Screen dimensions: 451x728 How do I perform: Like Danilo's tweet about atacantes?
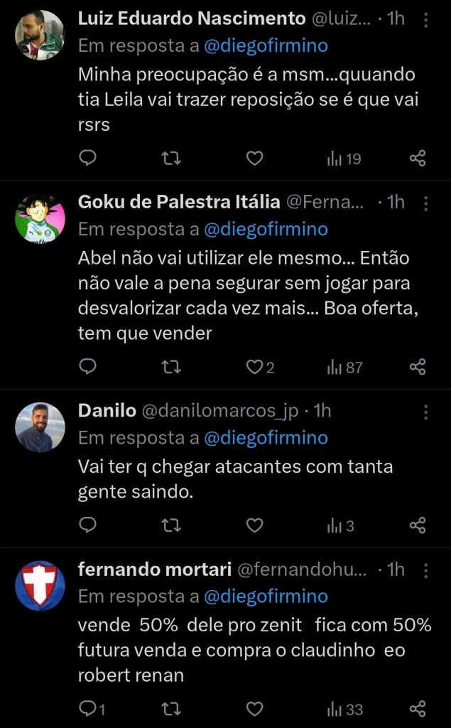tap(254, 525)
